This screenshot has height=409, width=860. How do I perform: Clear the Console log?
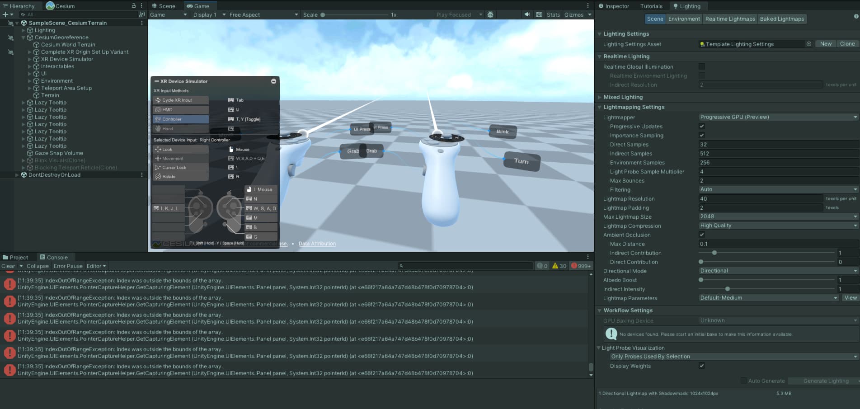tap(8, 266)
